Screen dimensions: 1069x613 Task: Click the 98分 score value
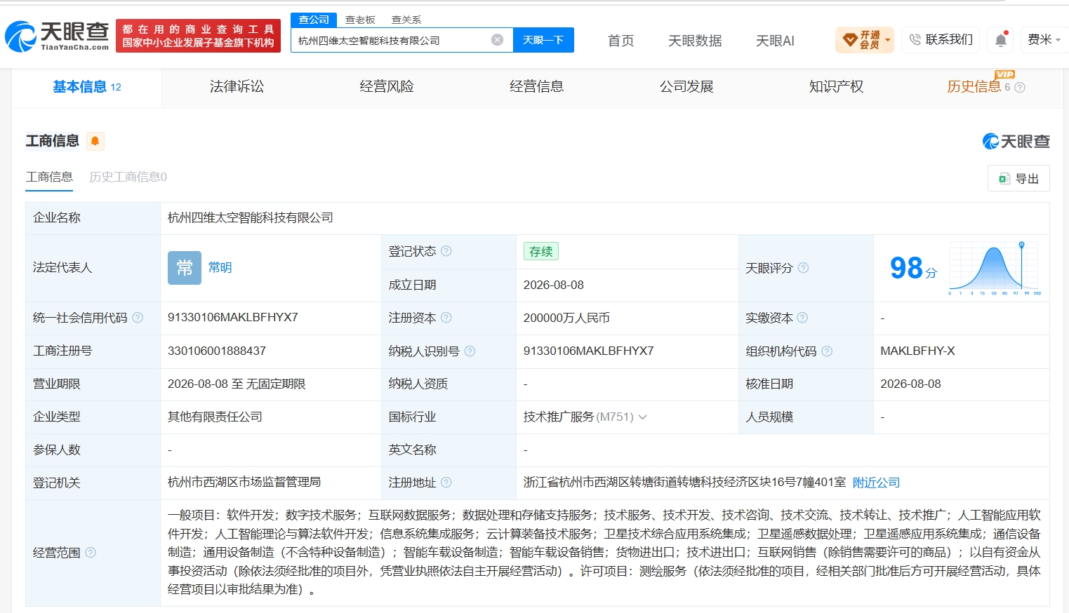[x=913, y=268]
